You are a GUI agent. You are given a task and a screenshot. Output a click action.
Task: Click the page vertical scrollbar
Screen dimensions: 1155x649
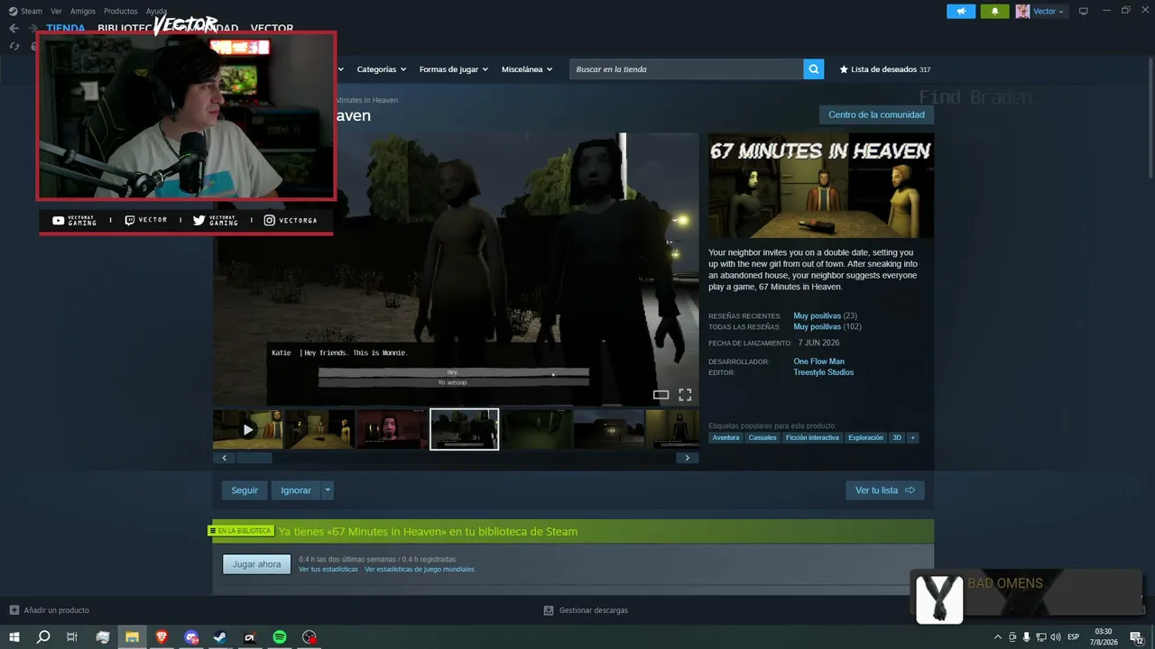point(1150,117)
